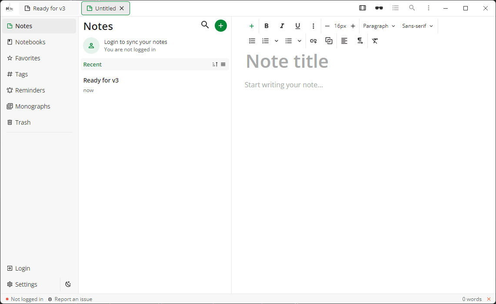
Task: Toggle the editor side panel icon
Action: [363, 8]
